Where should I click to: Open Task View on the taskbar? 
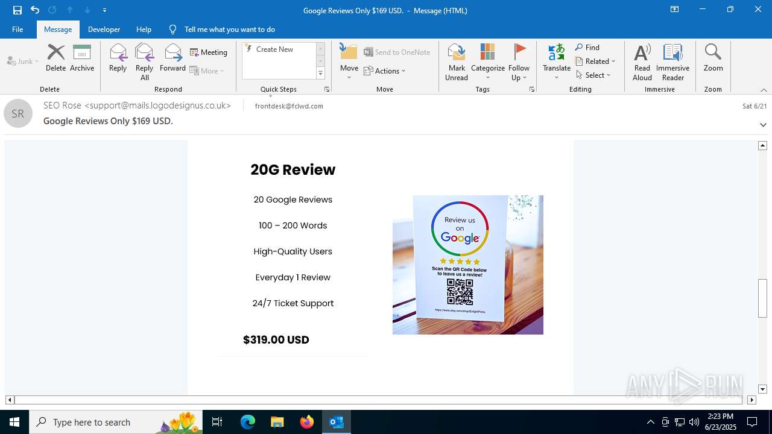218,422
